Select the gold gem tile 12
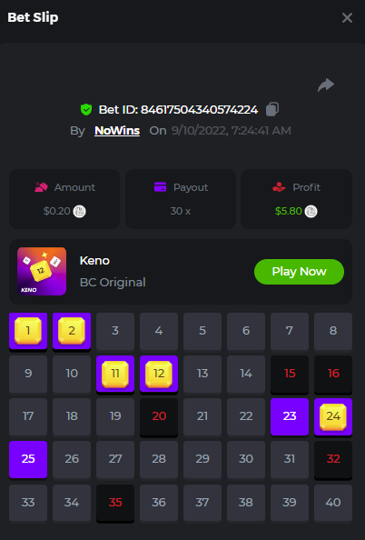Viewport: 365px width, 540px height. point(159,374)
